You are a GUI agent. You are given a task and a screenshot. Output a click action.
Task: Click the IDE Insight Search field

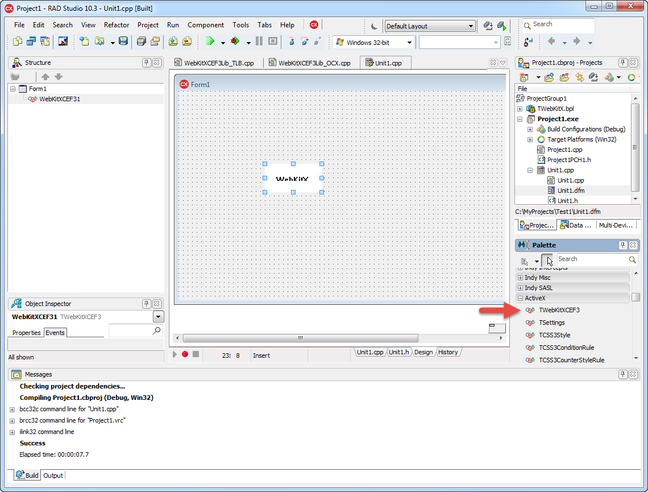coord(558,25)
